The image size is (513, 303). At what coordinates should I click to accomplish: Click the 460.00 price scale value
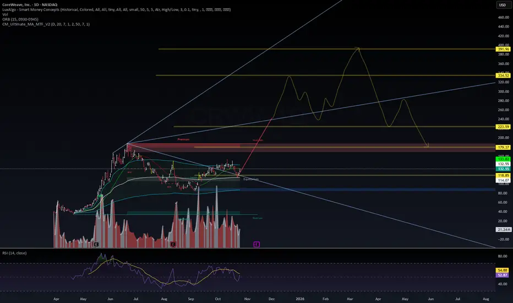click(x=503, y=18)
